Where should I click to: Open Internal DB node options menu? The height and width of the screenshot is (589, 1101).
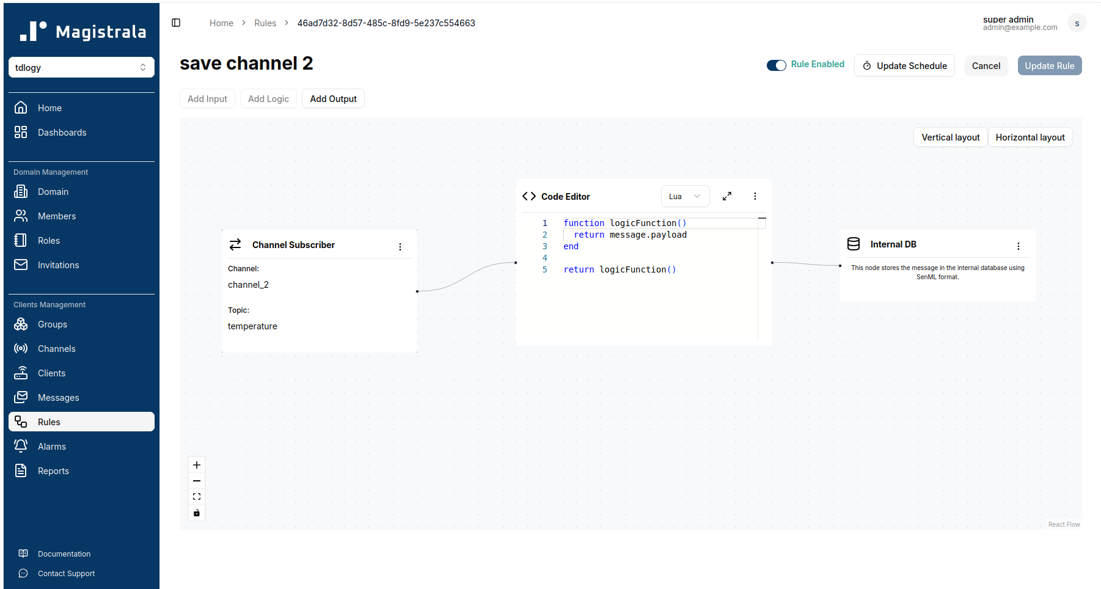point(1018,246)
